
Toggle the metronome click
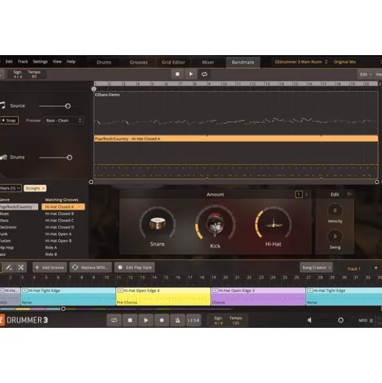(x=177, y=320)
